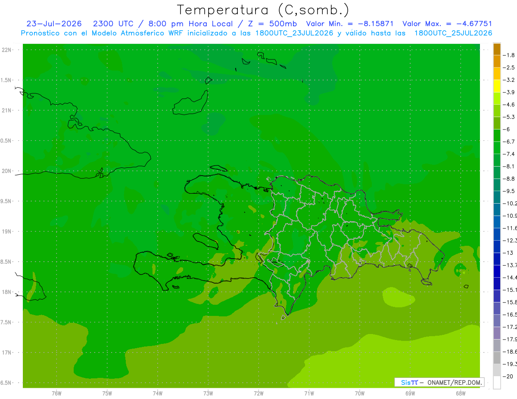517x399 pixels.
Task: Click the '17N' latitude label
Action: (6, 352)
